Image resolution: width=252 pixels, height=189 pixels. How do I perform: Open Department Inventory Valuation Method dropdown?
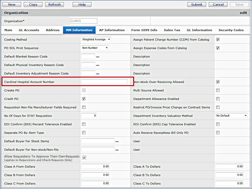click(x=231, y=116)
